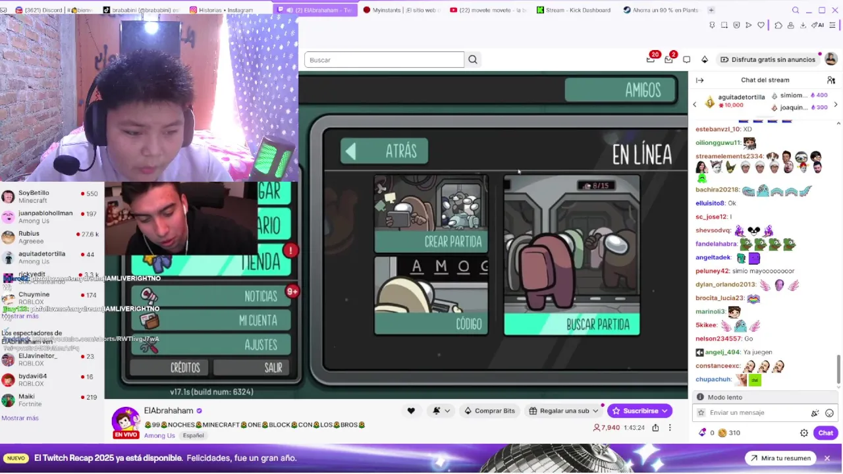This screenshot has width=843, height=474.
Task: Show next leaderboard page with right chevron
Action: [836, 105]
